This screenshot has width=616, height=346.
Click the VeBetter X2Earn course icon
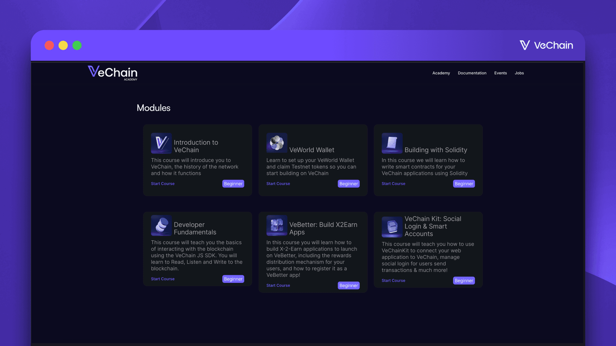click(x=277, y=226)
